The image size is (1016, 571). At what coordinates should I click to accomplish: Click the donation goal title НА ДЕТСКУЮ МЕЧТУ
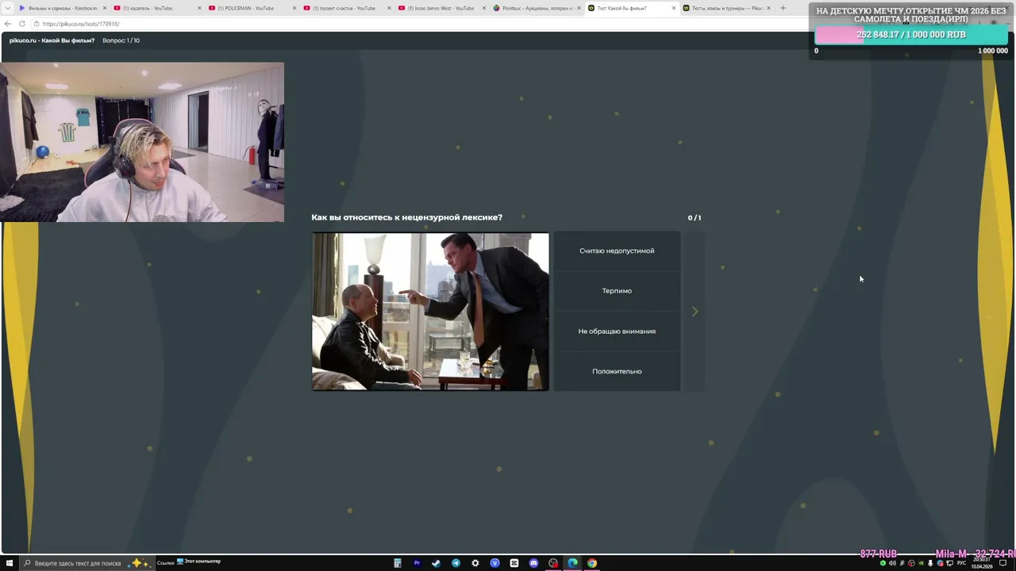[911, 14]
